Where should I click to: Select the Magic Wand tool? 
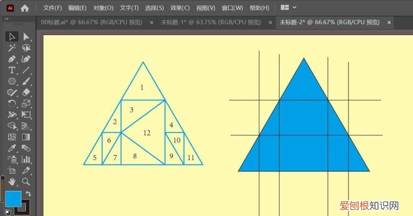pyautogui.click(x=12, y=48)
